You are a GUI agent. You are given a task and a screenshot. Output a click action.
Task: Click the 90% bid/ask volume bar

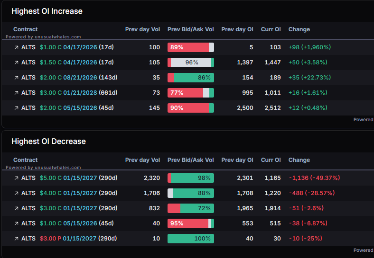tap(191, 108)
